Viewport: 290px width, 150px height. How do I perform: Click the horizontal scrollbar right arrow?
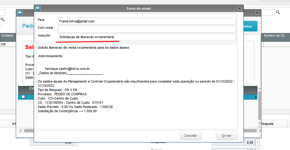click(260, 130)
